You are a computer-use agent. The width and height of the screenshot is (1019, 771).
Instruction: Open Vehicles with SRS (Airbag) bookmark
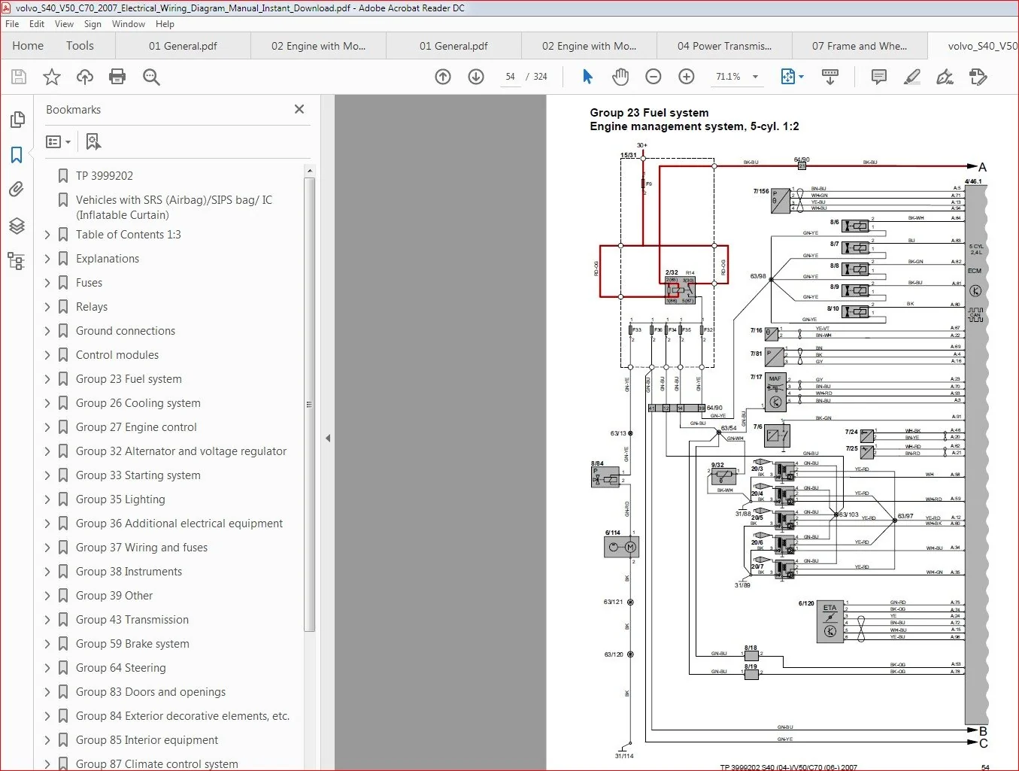(174, 208)
